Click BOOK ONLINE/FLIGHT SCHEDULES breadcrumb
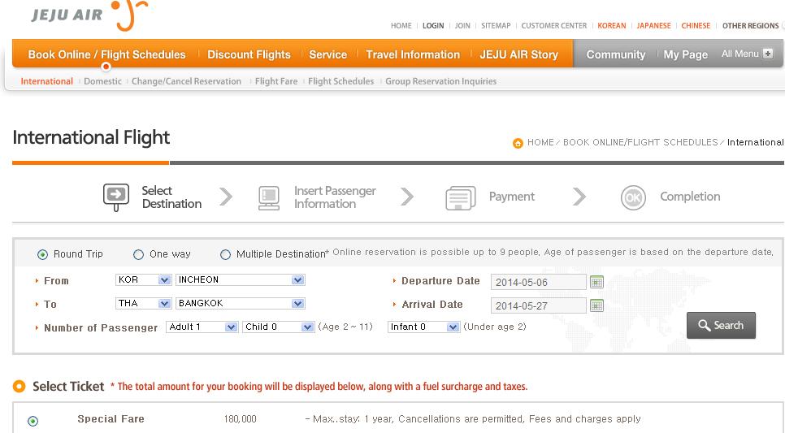Screen dimensions: 785x433 click(640, 142)
